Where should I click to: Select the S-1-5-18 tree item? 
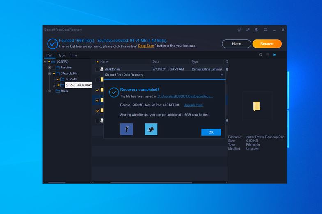(x=71, y=79)
